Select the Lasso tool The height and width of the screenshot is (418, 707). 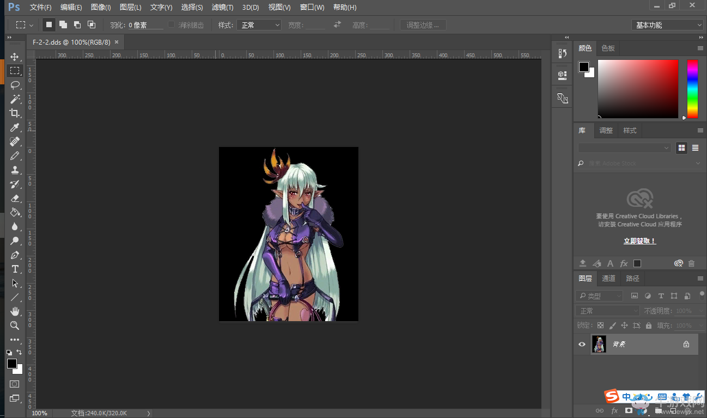coord(15,85)
